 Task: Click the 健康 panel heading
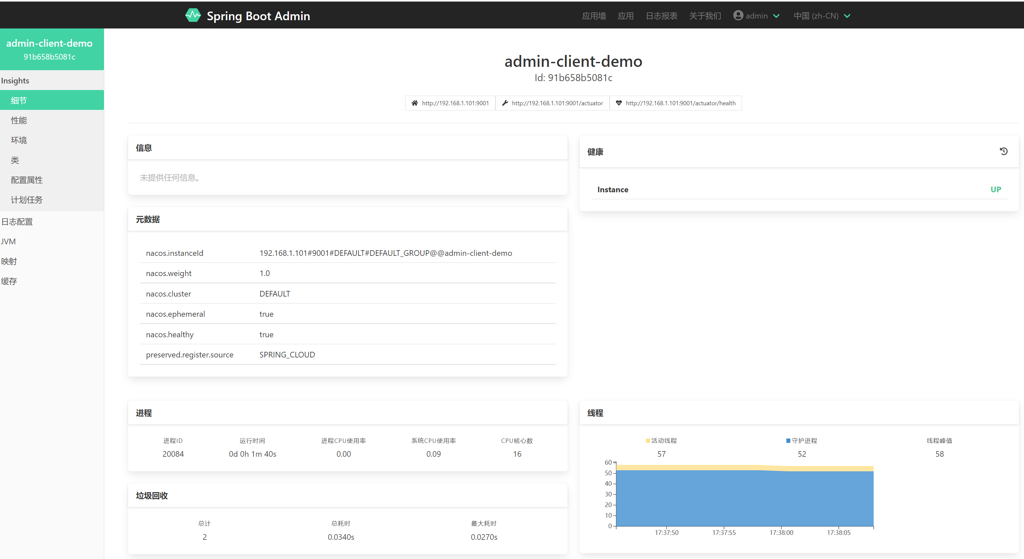(x=595, y=152)
